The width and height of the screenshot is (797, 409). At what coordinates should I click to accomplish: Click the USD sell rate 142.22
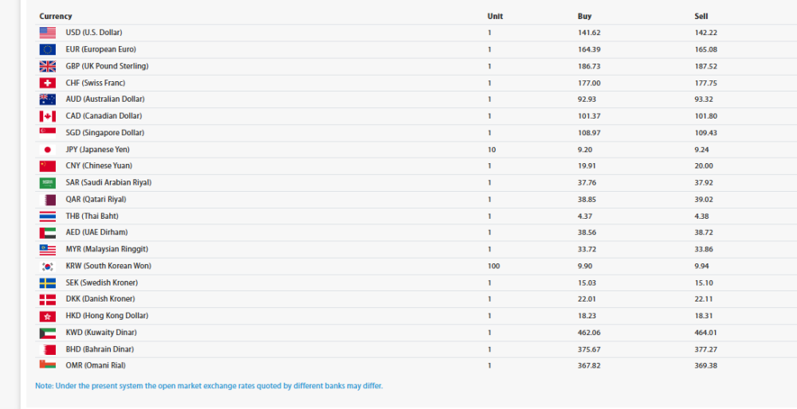(705, 33)
